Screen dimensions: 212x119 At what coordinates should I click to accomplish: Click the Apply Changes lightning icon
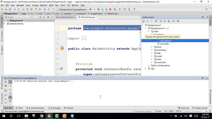(94, 9)
